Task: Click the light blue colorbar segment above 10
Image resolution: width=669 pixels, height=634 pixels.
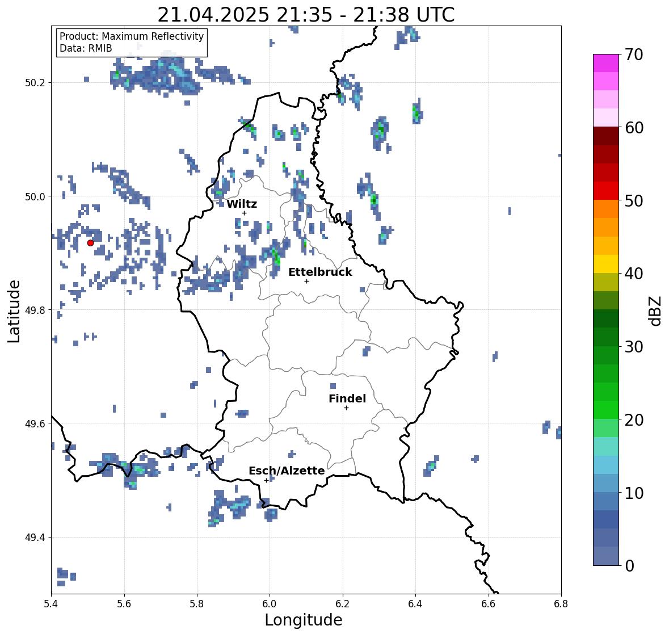Action: [x=606, y=483]
